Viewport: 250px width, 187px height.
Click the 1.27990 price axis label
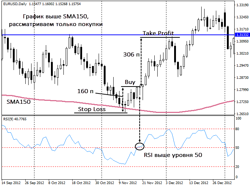coord(243,89)
